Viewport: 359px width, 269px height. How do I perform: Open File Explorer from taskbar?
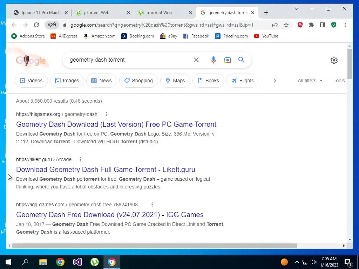tap(43, 262)
